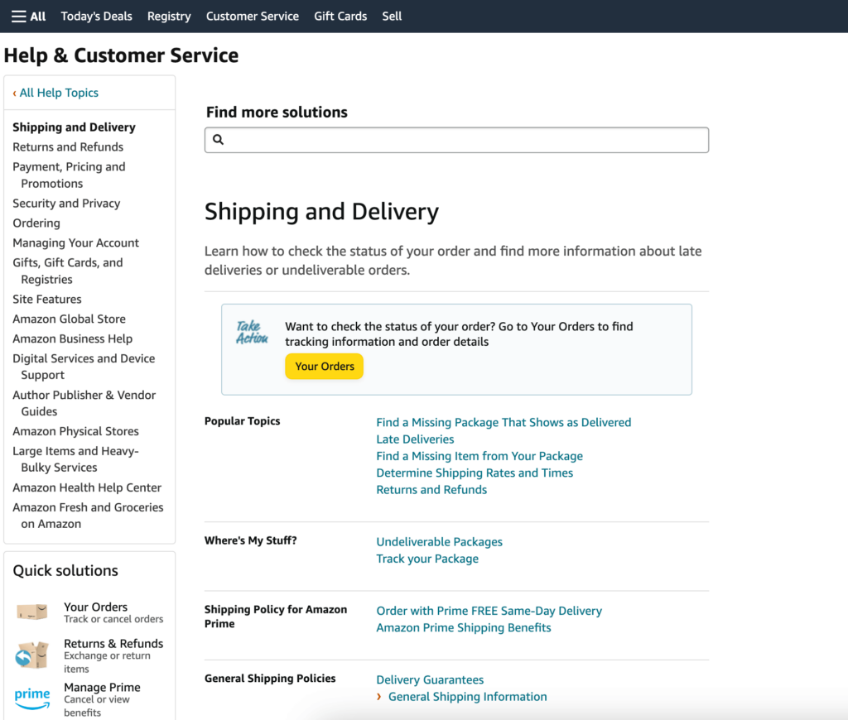Screen dimensions: 848x720
Task: Select Amazon Physical Stores topic
Action: point(75,431)
